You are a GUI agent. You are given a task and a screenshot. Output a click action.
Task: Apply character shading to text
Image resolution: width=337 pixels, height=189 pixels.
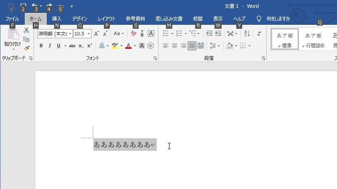click(142, 46)
